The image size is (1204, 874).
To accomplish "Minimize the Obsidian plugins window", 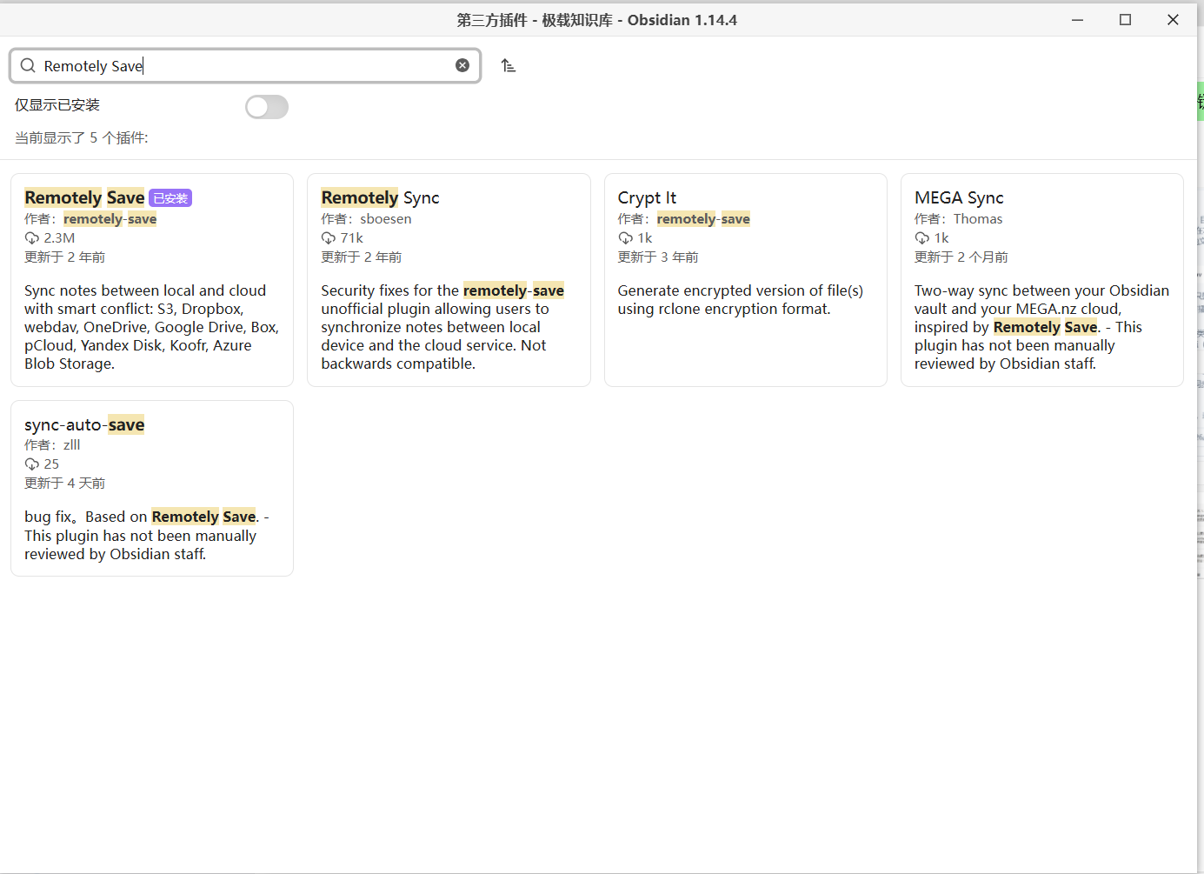I will 1078,19.
